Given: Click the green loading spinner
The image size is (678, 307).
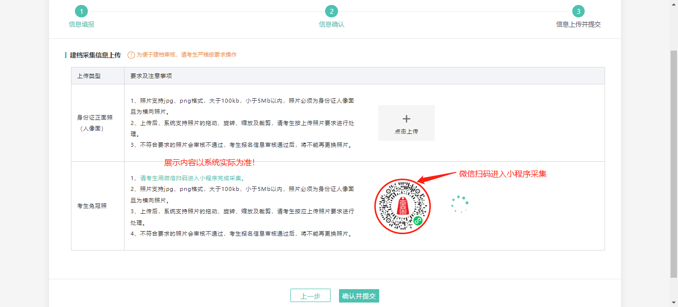Looking at the screenshot, I should point(460,204).
